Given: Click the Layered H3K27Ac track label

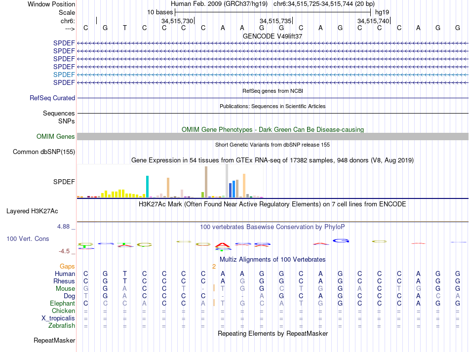Looking at the screenshot, I should pyautogui.click(x=32, y=211).
